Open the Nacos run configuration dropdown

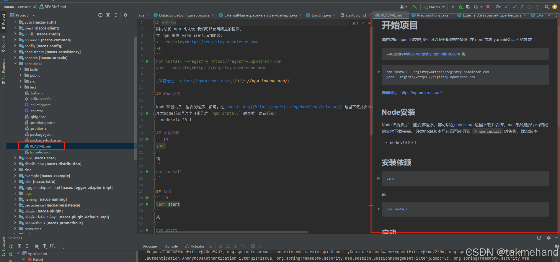(434, 7)
